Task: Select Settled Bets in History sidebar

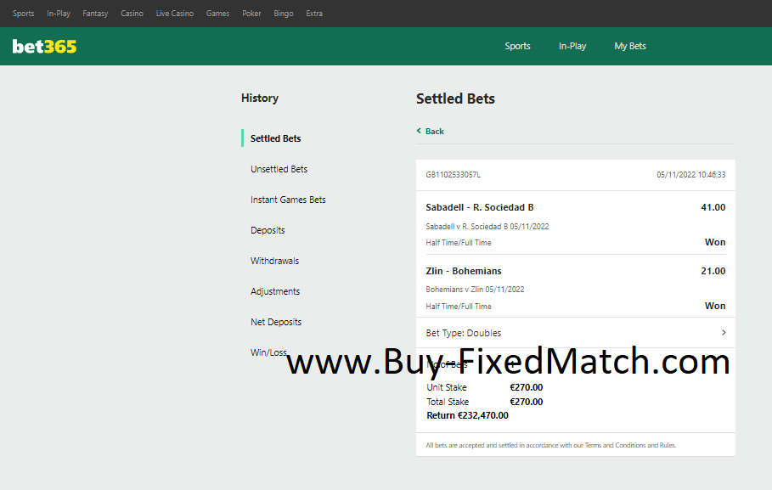Action: point(275,138)
